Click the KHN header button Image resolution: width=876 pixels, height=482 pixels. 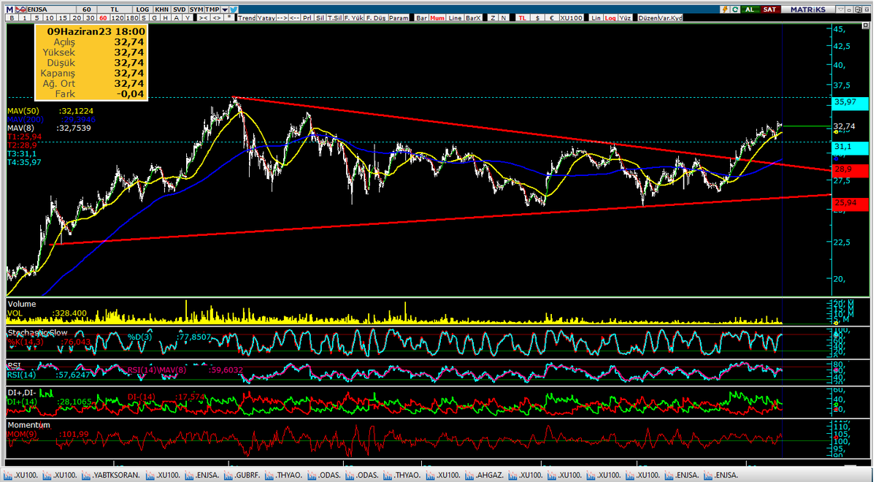162,9
